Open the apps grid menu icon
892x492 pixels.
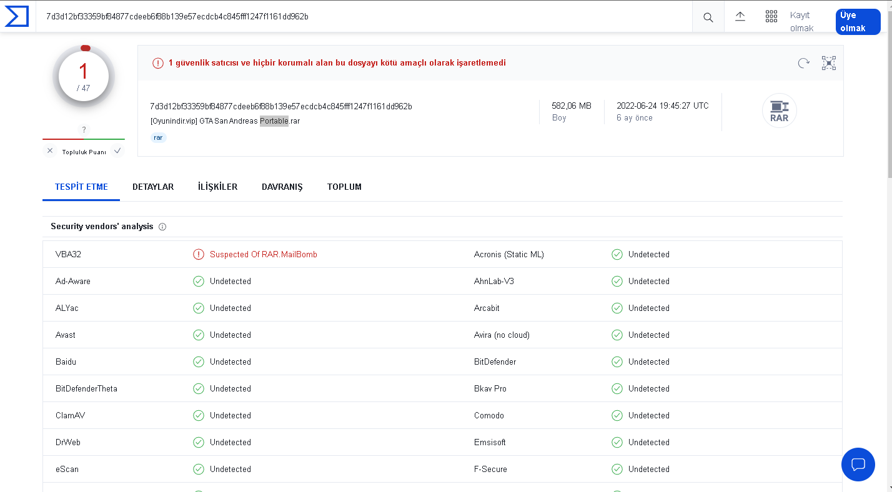(771, 17)
